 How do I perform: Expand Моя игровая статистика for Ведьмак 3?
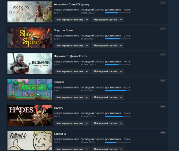pos(72,71)
